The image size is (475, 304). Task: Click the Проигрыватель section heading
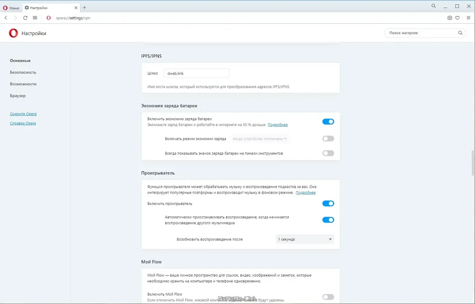[x=158, y=173]
